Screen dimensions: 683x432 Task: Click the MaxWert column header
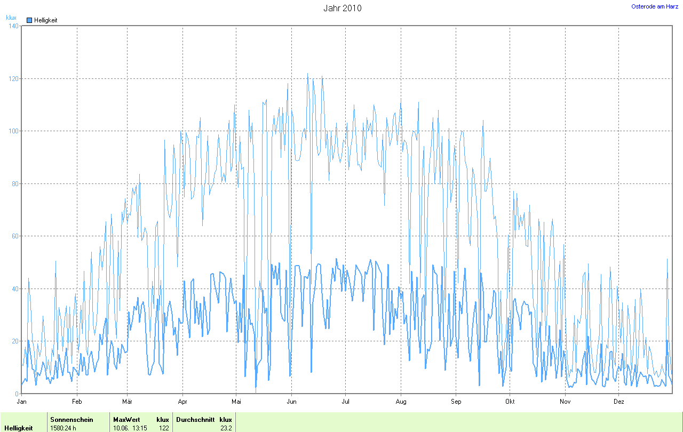[126, 419]
